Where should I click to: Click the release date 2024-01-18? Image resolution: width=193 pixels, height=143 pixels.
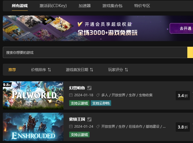[84, 95]
